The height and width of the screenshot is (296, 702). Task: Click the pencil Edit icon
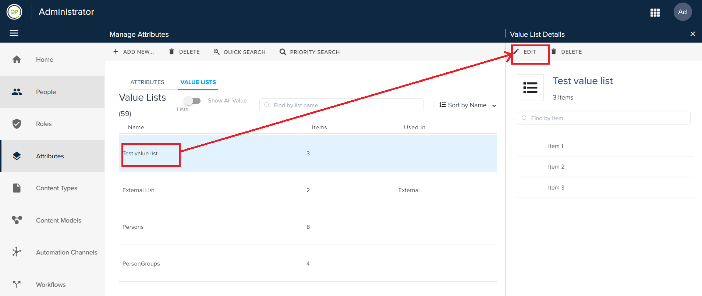pyautogui.click(x=516, y=51)
